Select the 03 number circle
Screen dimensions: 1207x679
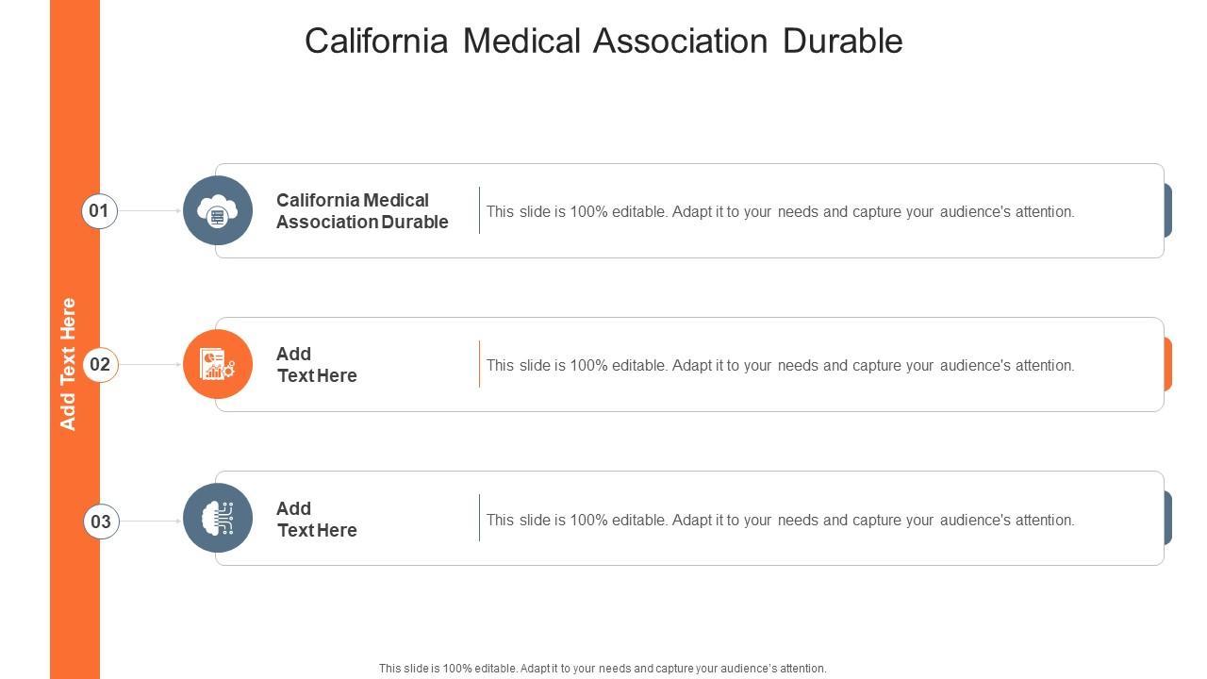(101, 521)
